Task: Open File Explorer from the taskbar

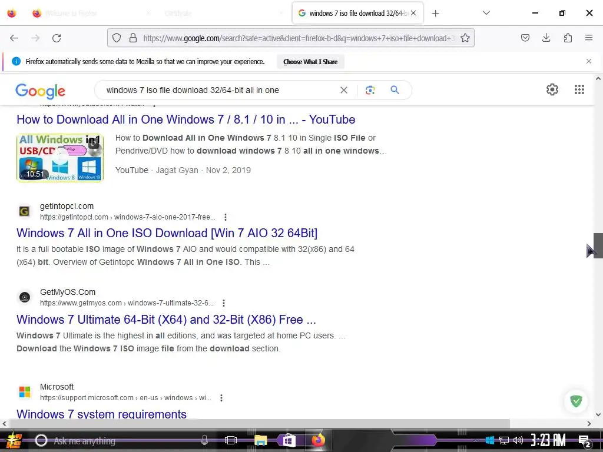Action: pos(260,440)
